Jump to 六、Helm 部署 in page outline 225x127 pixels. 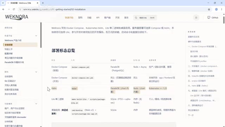pos(198,86)
